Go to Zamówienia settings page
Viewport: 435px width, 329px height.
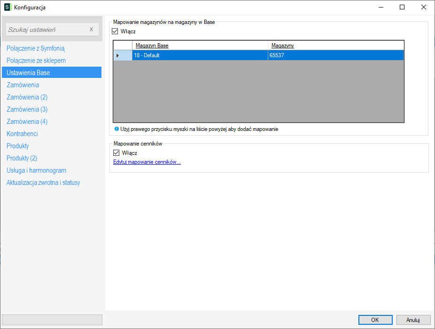click(23, 85)
